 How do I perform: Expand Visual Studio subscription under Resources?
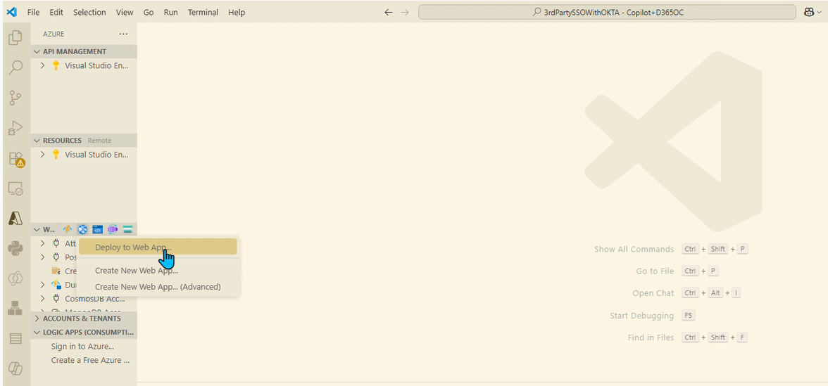pyautogui.click(x=43, y=155)
